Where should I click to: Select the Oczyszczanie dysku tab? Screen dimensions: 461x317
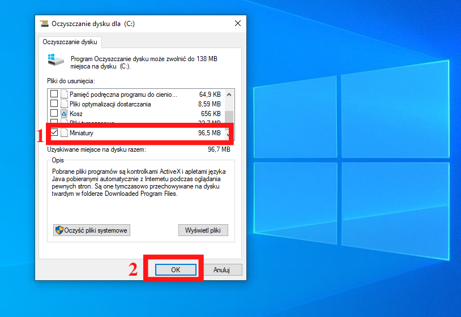tap(70, 42)
